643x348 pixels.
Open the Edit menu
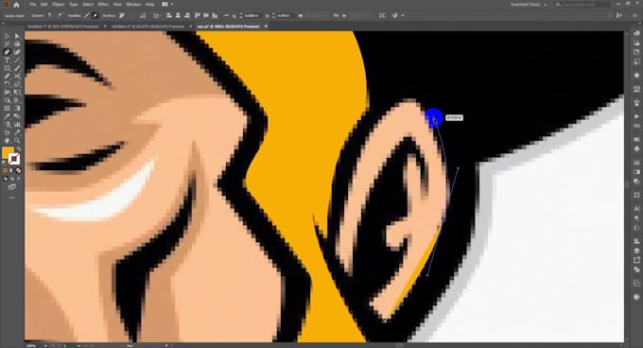tap(43, 4)
